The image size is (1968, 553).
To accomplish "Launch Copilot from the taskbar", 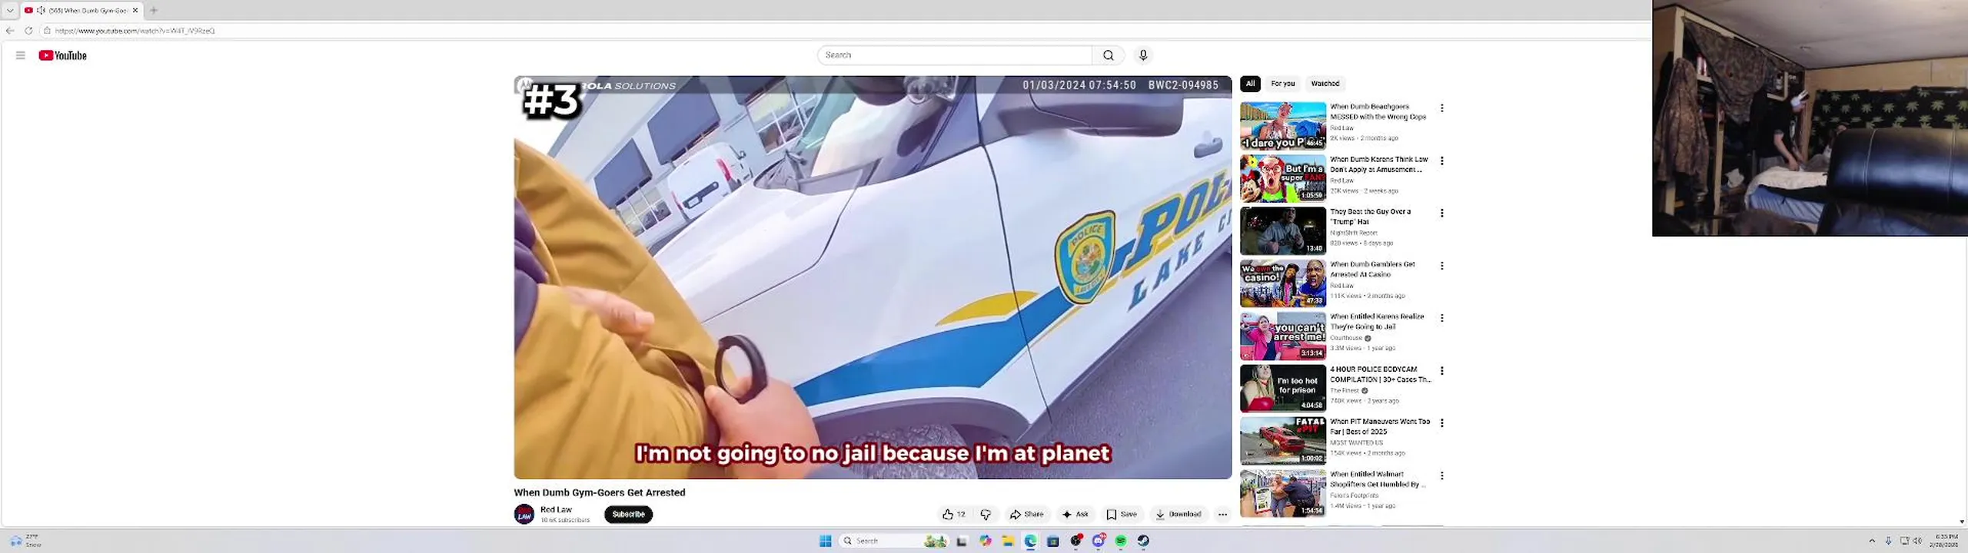I will [985, 541].
